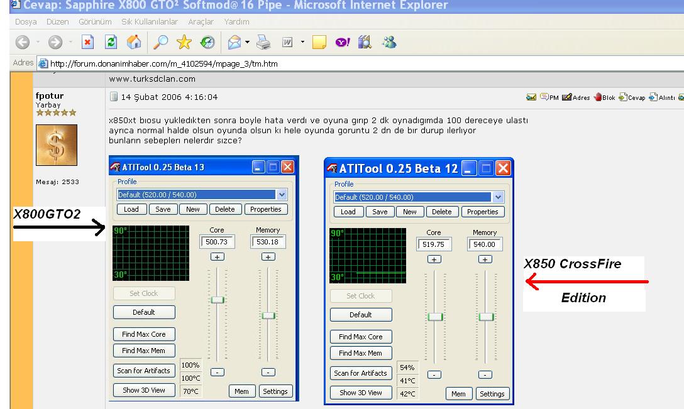Expand the Edit button dropdown arrow
This screenshot has height=409, width=684.
tap(302, 42)
